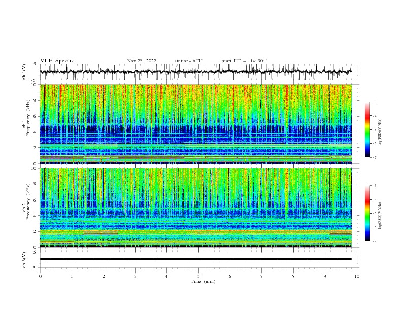Click the "ch.3(V)" axis label
402x310 pixels.
tap(24, 260)
